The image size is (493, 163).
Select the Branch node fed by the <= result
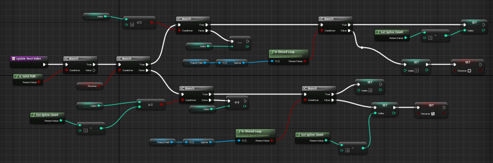tap(193, 25)
